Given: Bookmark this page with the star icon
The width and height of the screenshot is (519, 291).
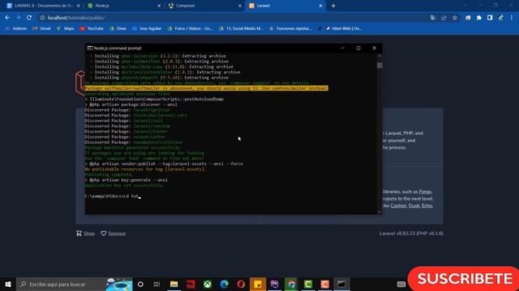Looking at the screenshot, I should [x=455, y=18].
